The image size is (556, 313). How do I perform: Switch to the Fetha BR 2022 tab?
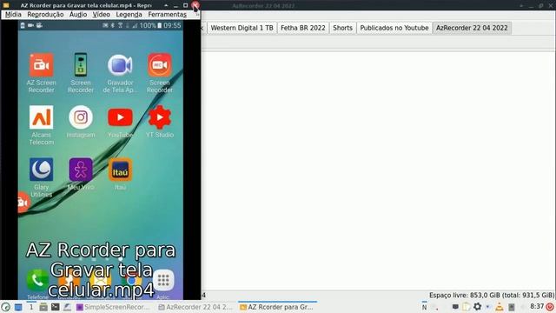(x=303, y=28)
